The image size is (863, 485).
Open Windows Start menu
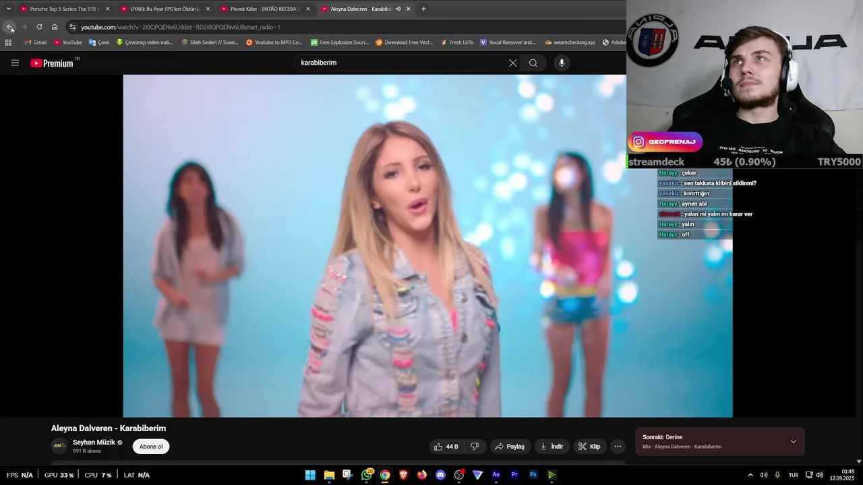[310, 475]
